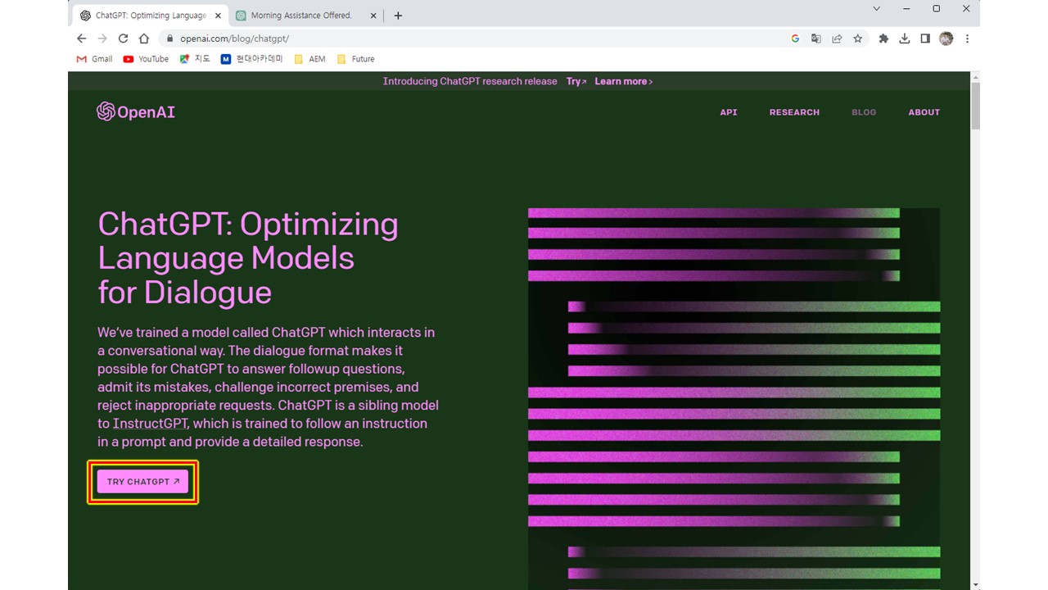Open the BLOG navigation item
The width and height of the screenshot is (1048, 590).
click(x=864, y=112)
